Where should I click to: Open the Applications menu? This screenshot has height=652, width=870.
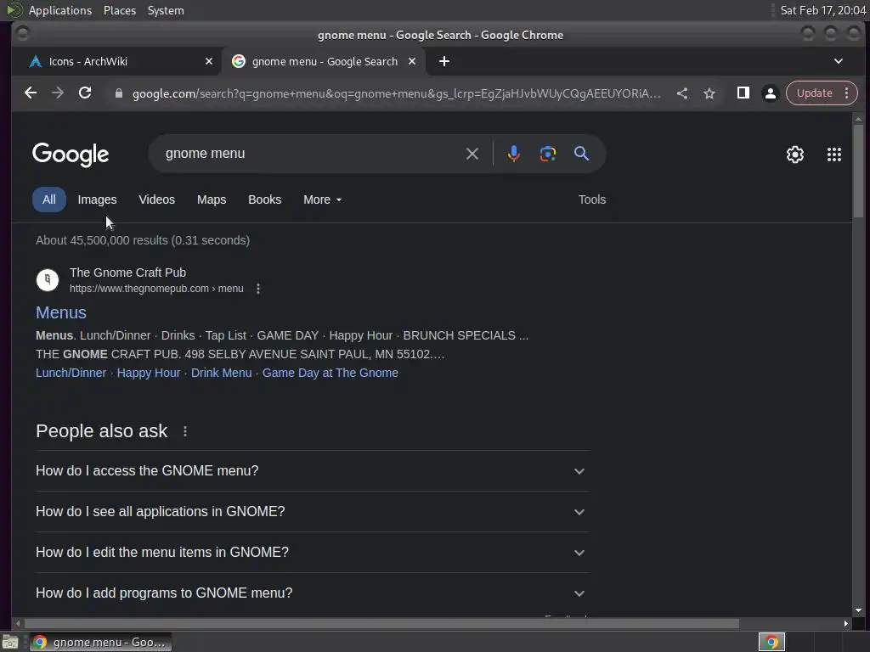coord(60,10)
